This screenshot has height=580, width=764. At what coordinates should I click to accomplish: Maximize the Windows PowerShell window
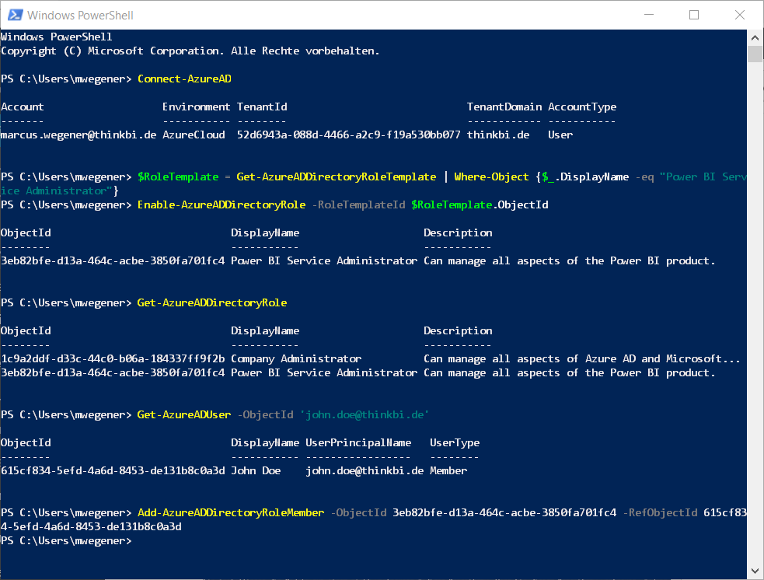coord(694,15)
